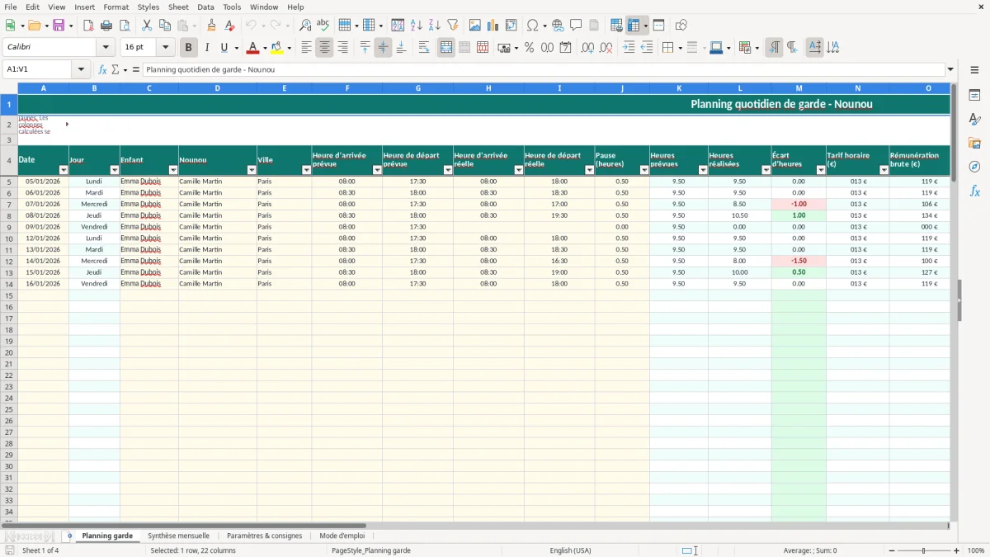Expand the Name Box dropdown

tap(82, 70)
